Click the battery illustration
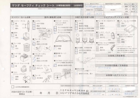This screenshot has height=98, width=140. point(24,57)
